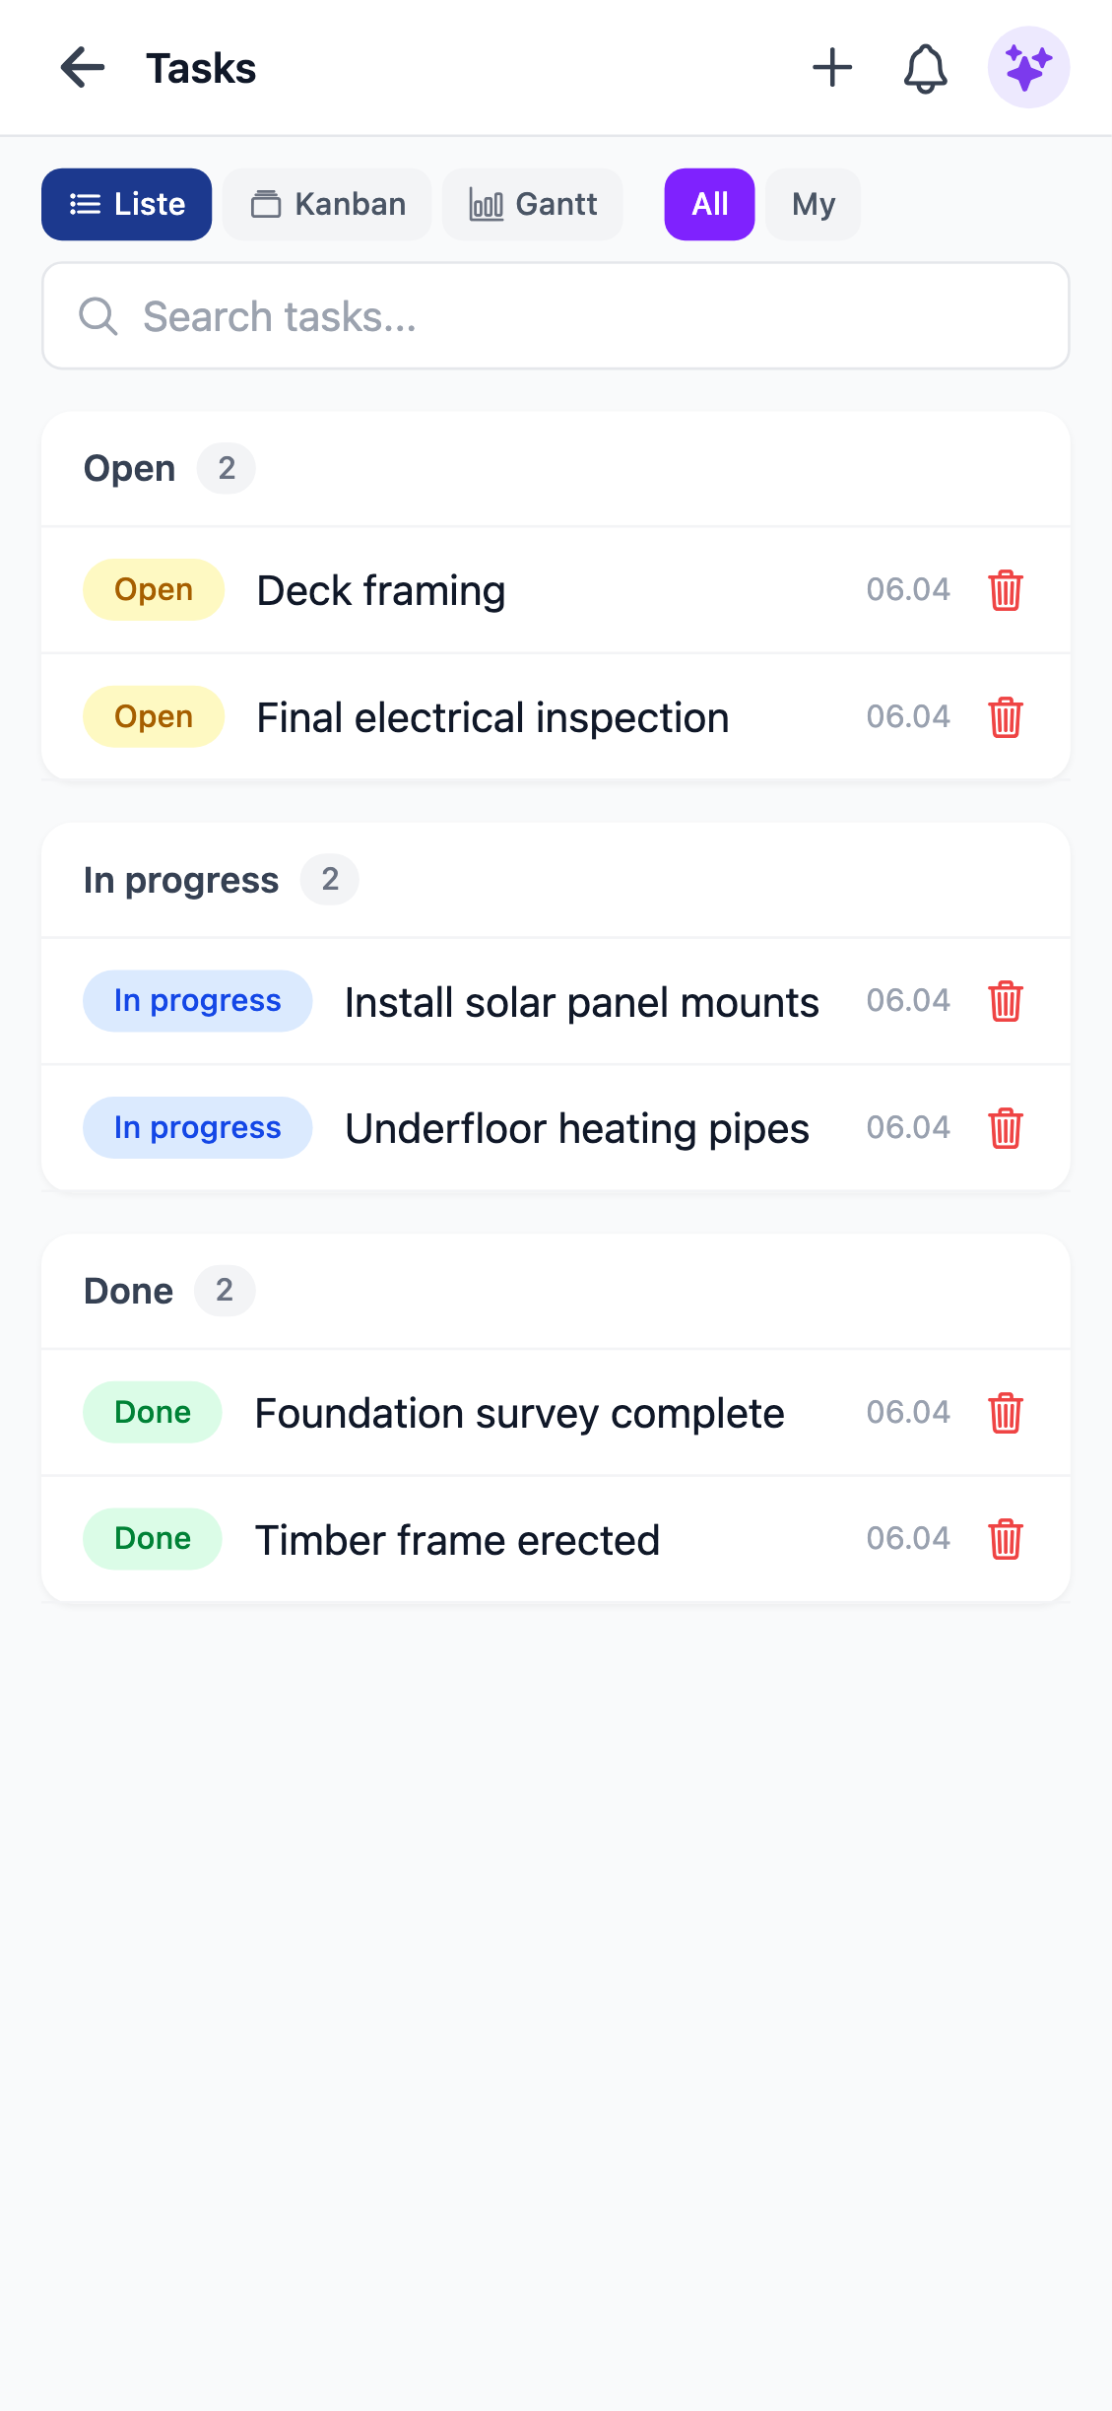This screenshot has width=1112, height=2411.
Task: Add a new task with plus icon
Action: [x=832, y=68]
